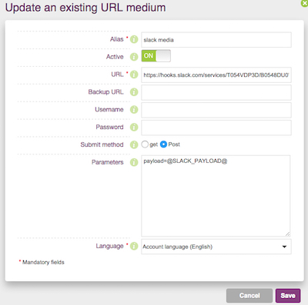Open the Backup URL info icon

(134, 92)
